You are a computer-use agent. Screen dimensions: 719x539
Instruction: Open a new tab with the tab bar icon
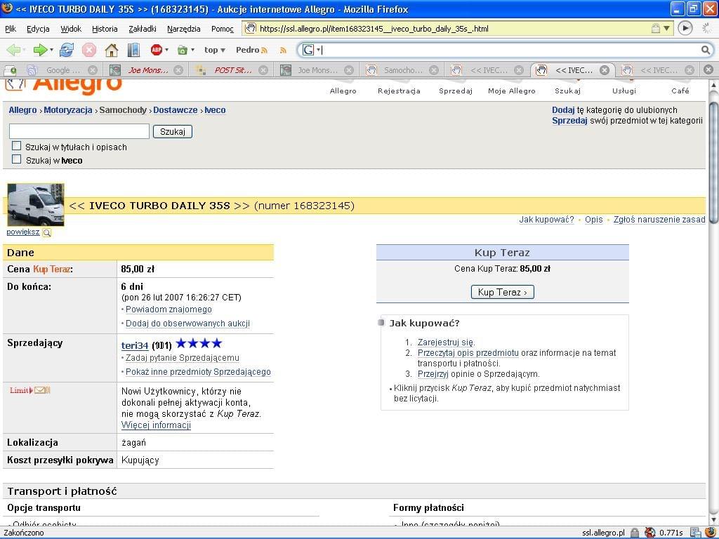coord(10,70)
